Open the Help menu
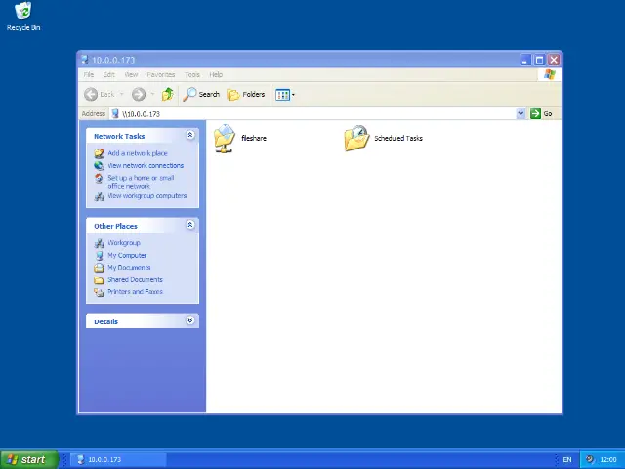Screen dimensions: 625x469 [216, 75]
